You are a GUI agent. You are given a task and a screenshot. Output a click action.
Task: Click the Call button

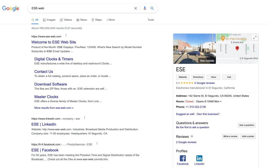point(229,77)
